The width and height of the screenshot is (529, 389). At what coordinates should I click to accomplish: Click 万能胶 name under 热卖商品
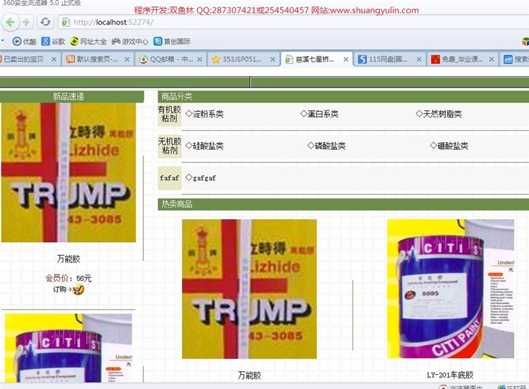[x=249, y=375]
